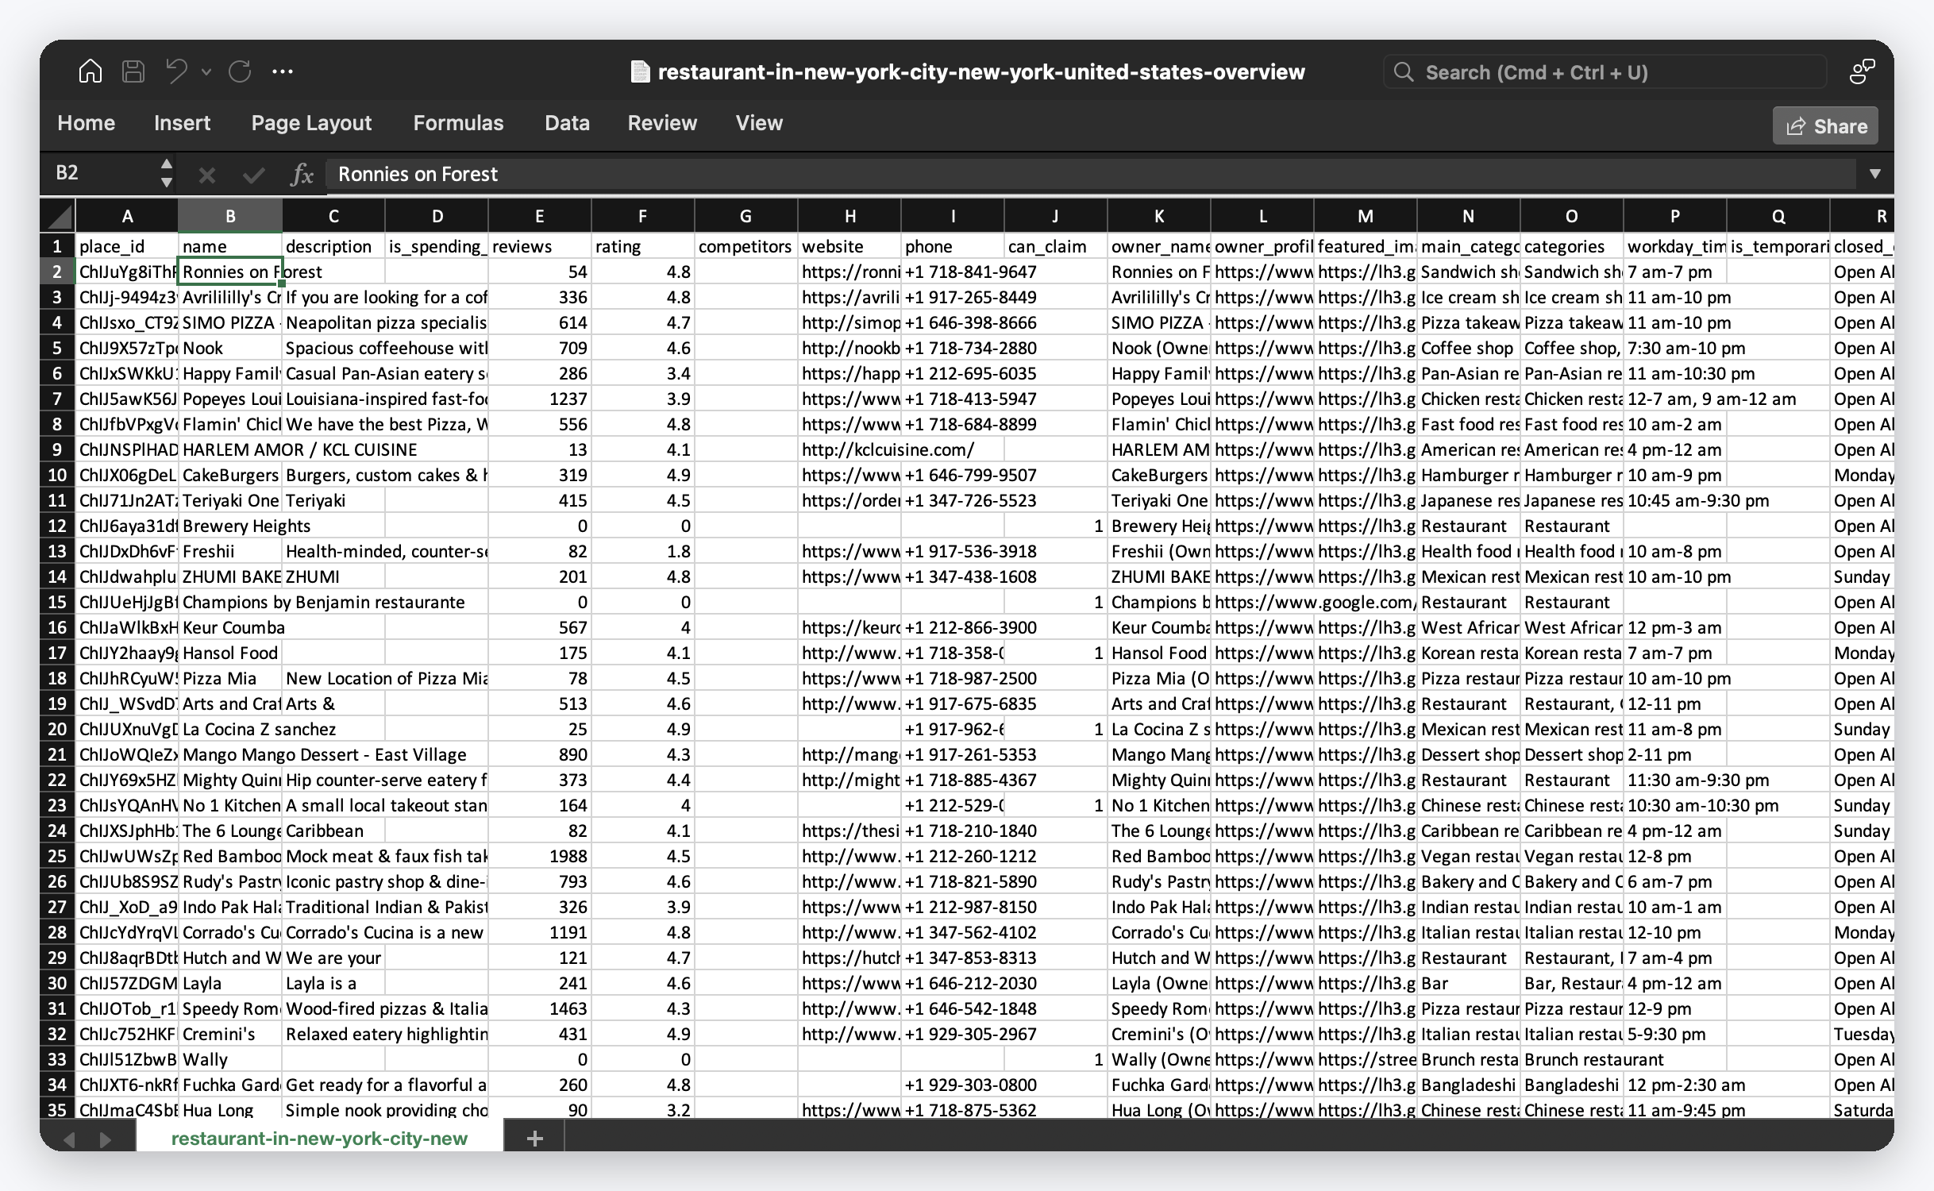Open the more options ellipsis menu
Viewport: 1934px width, 1191px height.
pyautogui.click(x=283, y=71)
